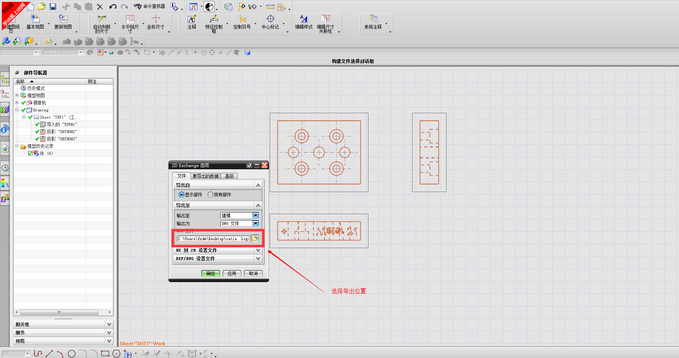
Task: Open the 输出为 dropdown showing DWG 文件
Action: click(240, 223)
